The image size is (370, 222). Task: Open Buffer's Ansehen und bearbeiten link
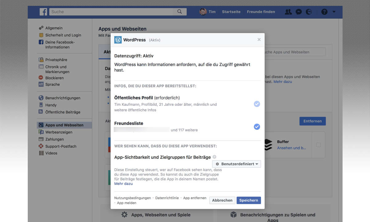tap(291, 148)
